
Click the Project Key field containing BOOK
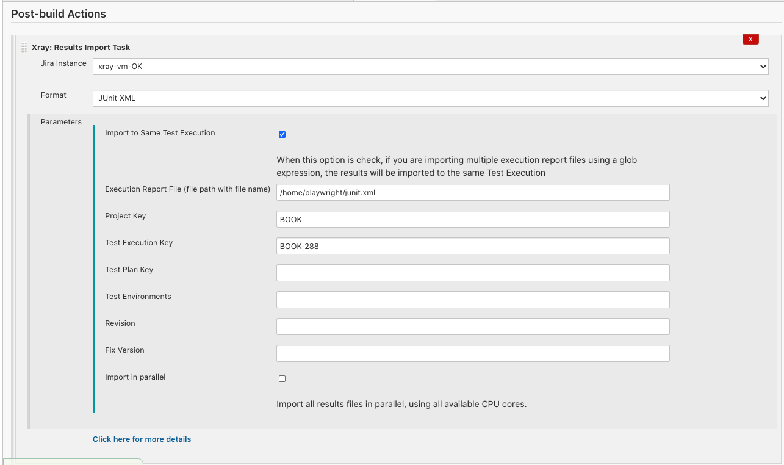pyautogui.click(x=473, y=219)
